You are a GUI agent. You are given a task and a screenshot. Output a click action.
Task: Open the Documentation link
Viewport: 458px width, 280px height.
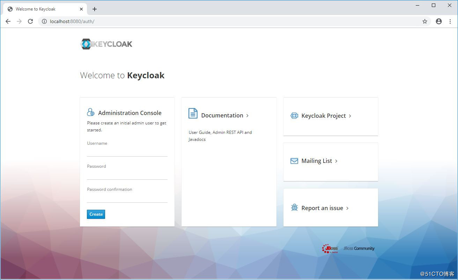point(222,115)
